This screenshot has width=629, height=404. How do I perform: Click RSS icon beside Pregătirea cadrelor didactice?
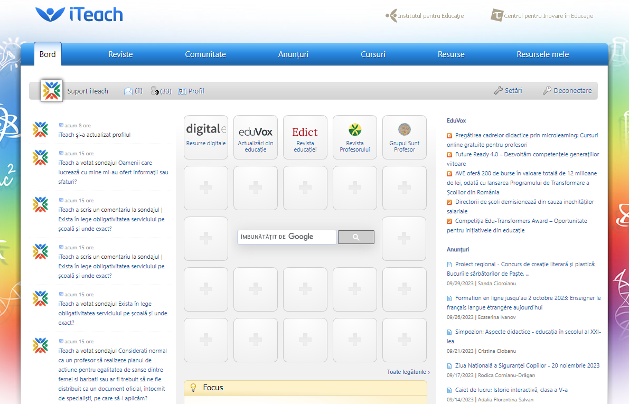point(449,136)
